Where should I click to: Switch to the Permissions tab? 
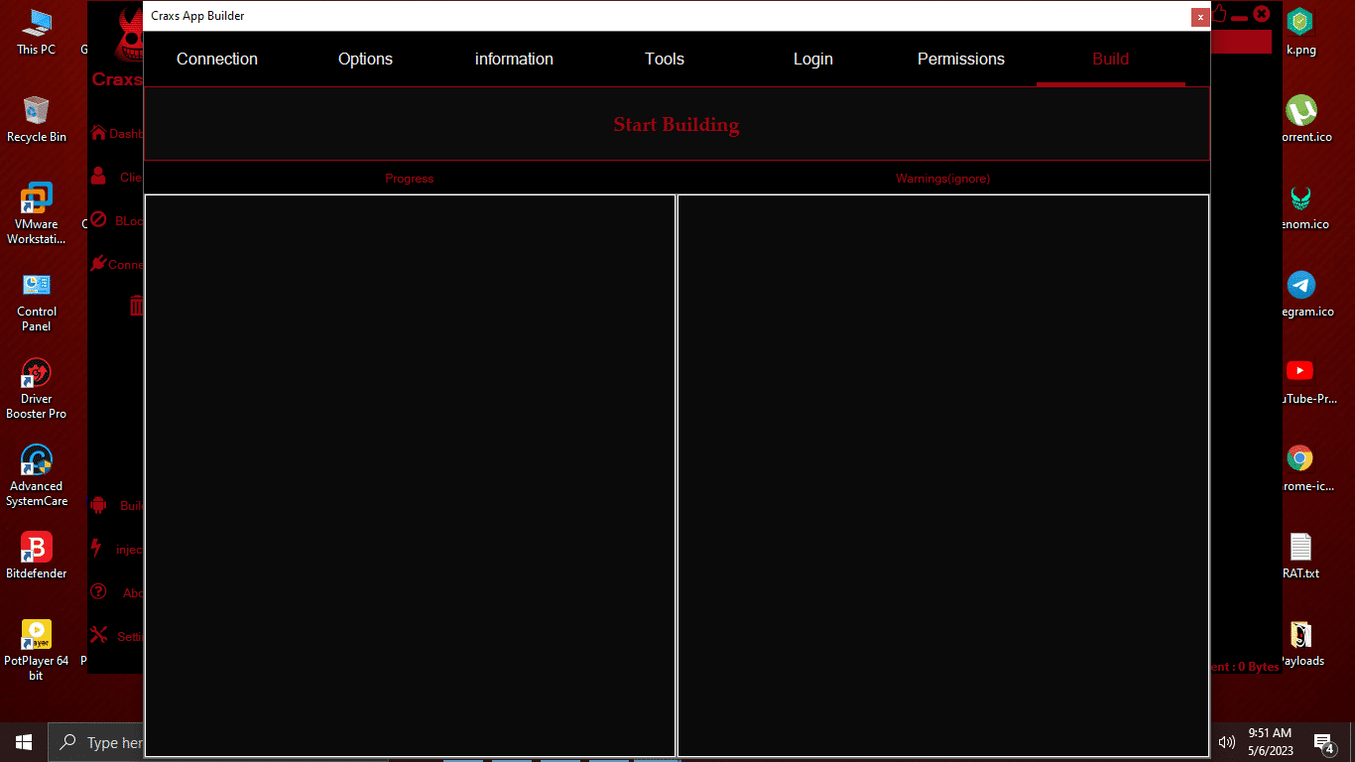(x=960, y=59)
